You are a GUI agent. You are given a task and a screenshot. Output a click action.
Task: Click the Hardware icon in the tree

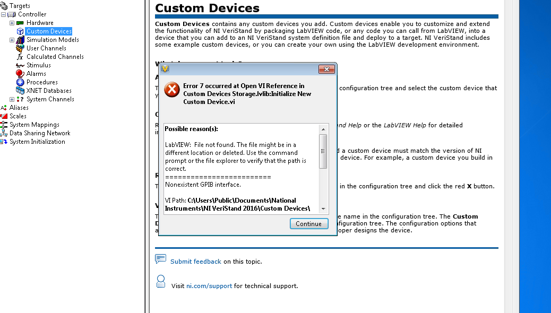point(20,23)
